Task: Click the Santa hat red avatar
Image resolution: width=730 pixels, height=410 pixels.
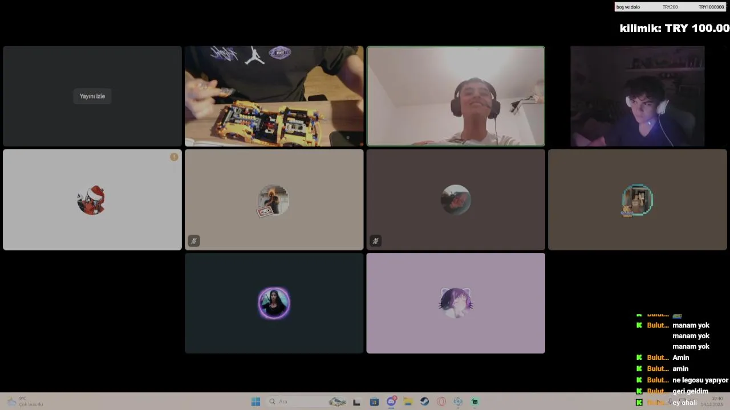Action: coord(91,200)
